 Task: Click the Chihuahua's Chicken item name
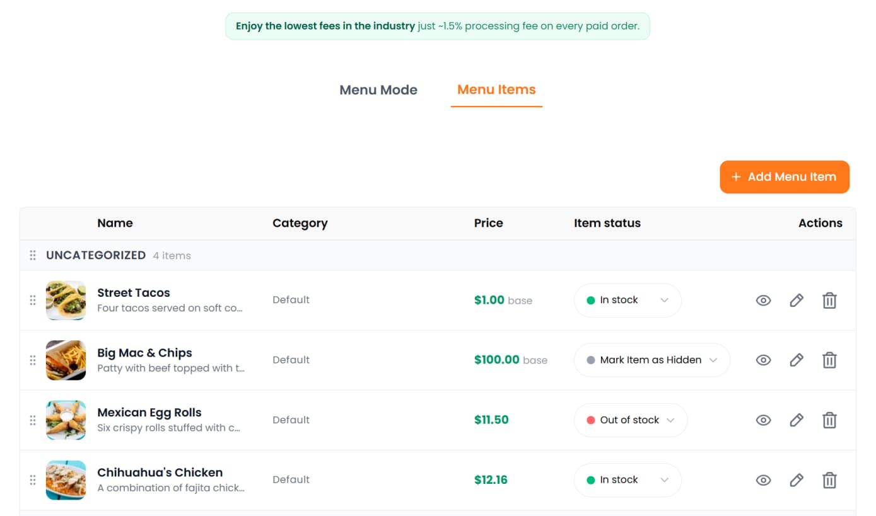[x=160, y=473]
